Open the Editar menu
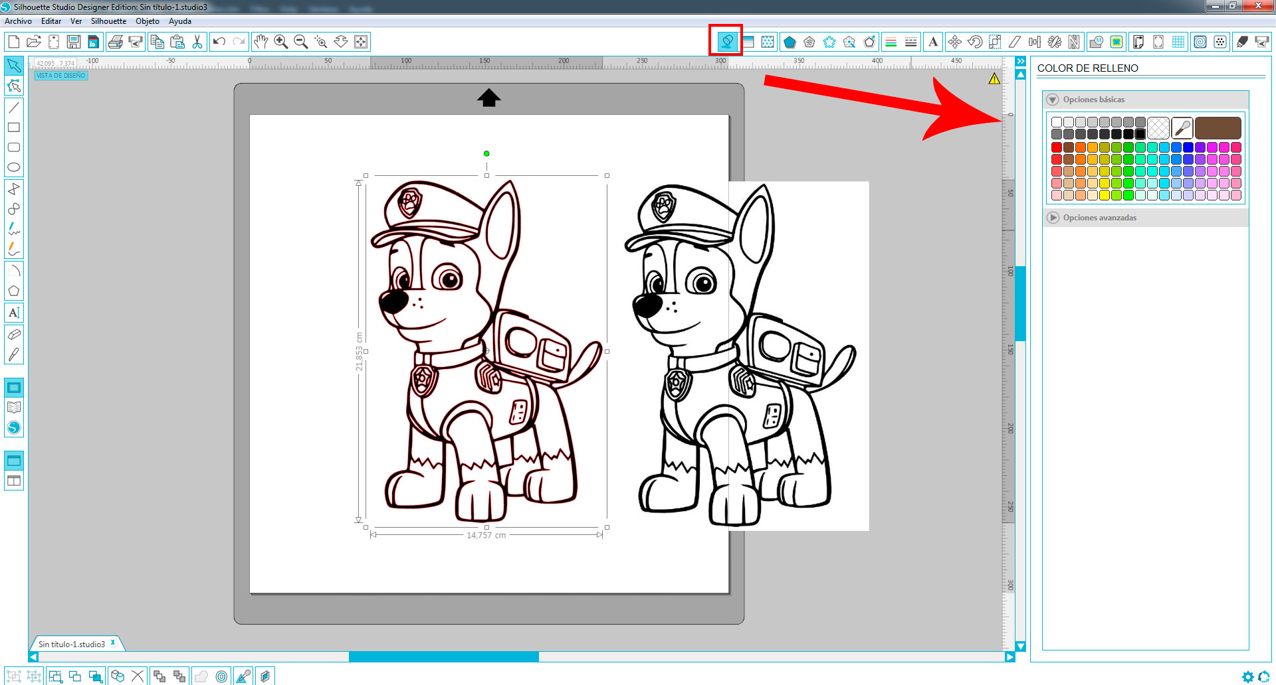1276x685 pixels. coord(51,21)
